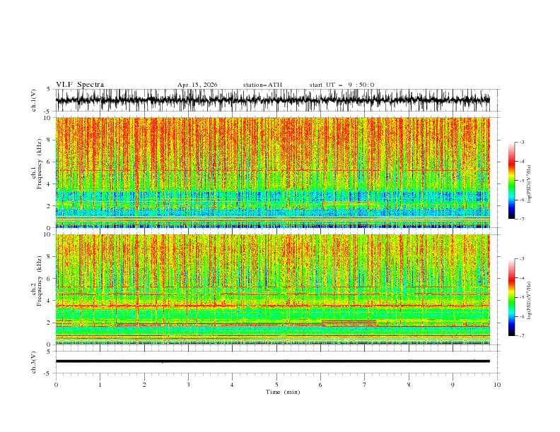Click the 8 label on the time axis
This screenshot has height=432, width=560.
[x=409, y=385]
